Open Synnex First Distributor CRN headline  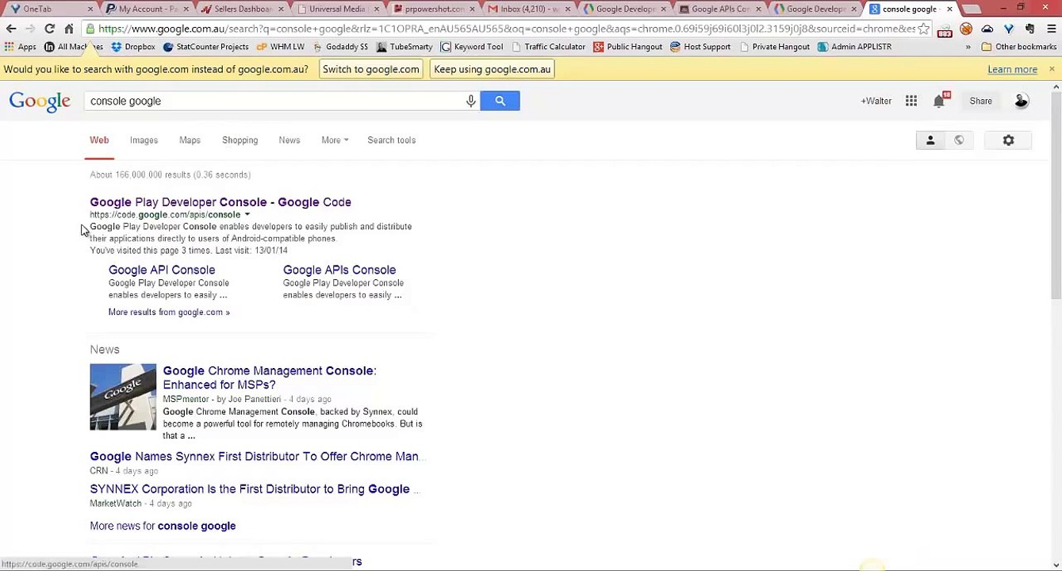(259, 457)
